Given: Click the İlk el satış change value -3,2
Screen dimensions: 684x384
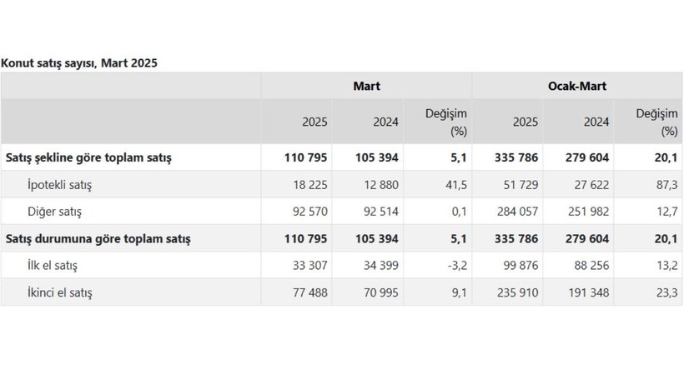Looking at the screenshot, I should tap(458, 266).
